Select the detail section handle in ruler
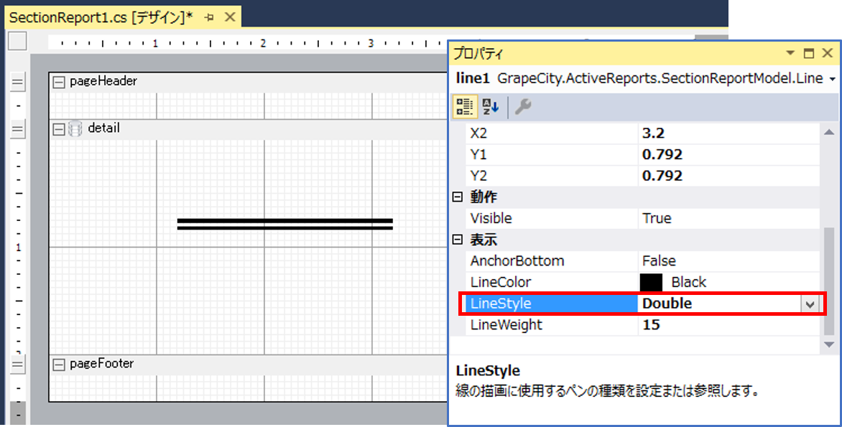The image size is (842, 427). (18, 128)
